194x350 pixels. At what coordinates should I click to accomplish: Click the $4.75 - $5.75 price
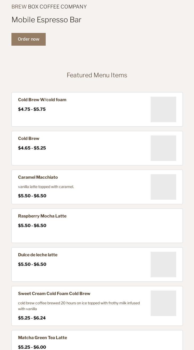pyautogui.click(x=32, y=109)
